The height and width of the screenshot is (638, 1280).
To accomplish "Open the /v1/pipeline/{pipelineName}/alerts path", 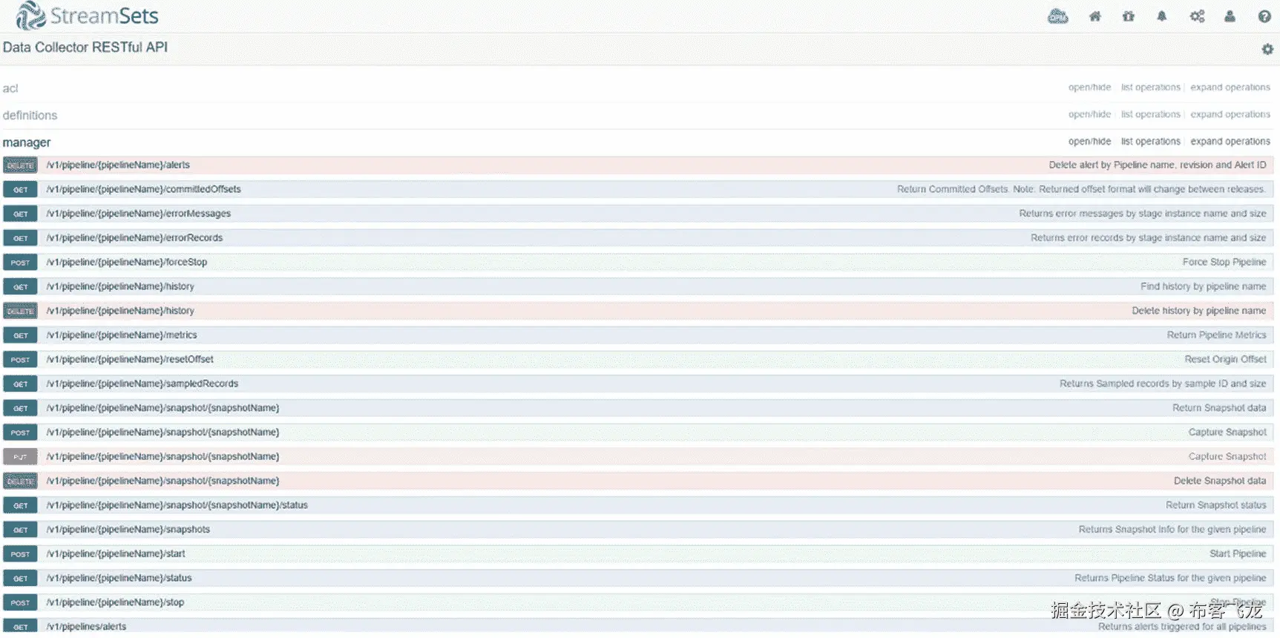I will point(118,165).
